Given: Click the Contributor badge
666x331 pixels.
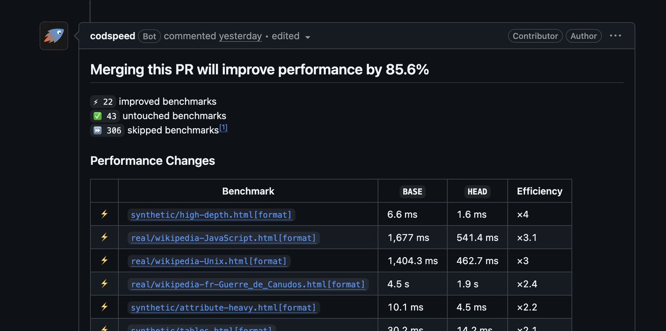Looking at the screenshot, I should pos(535,36).
